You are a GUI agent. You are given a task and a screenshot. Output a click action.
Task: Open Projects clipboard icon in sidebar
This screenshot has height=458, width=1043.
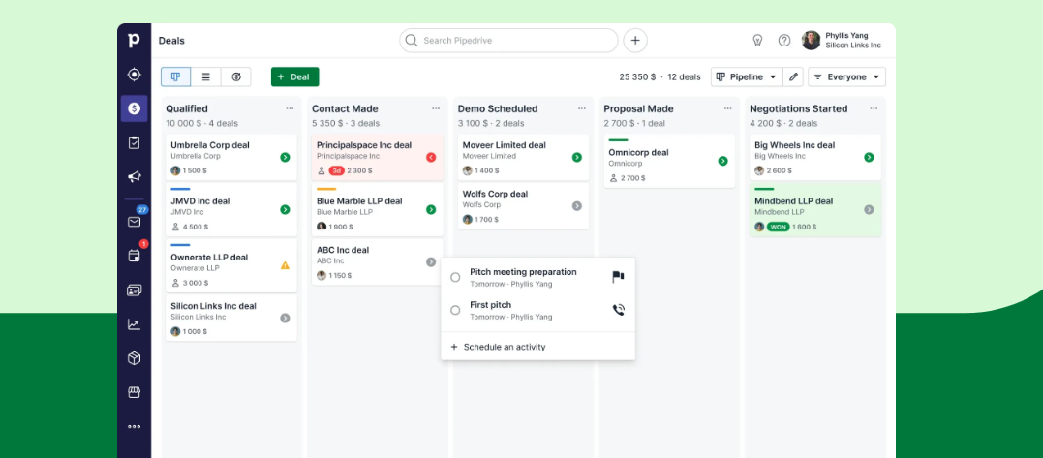(x=134, y=142)
